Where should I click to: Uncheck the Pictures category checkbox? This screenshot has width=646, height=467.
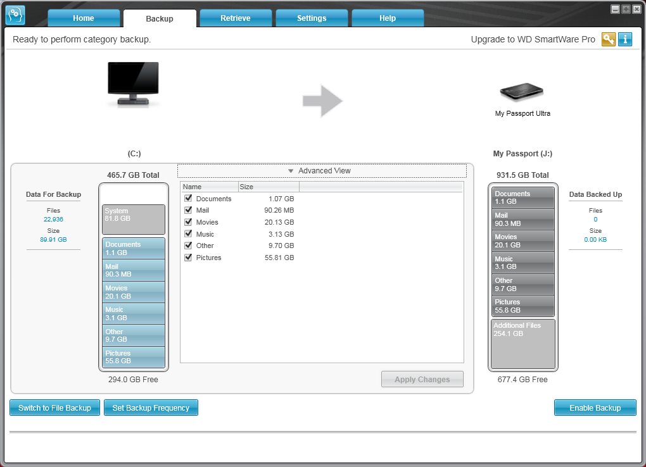pos(188,258)
